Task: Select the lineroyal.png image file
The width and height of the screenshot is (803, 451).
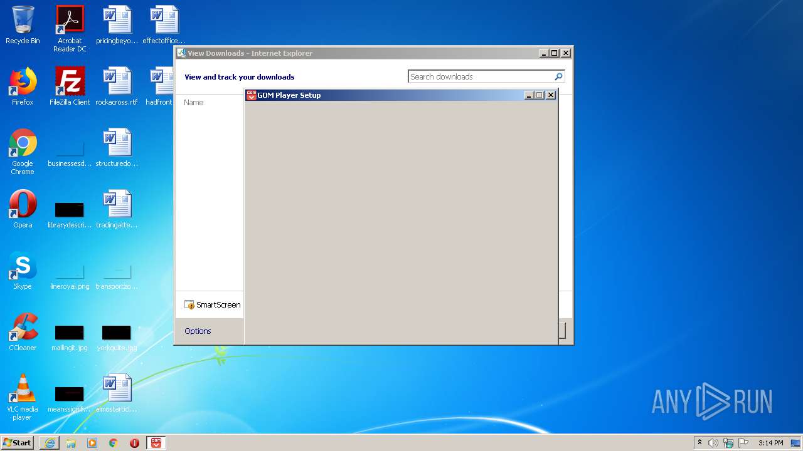Action: pyautogui.click(x=70, y=276)
